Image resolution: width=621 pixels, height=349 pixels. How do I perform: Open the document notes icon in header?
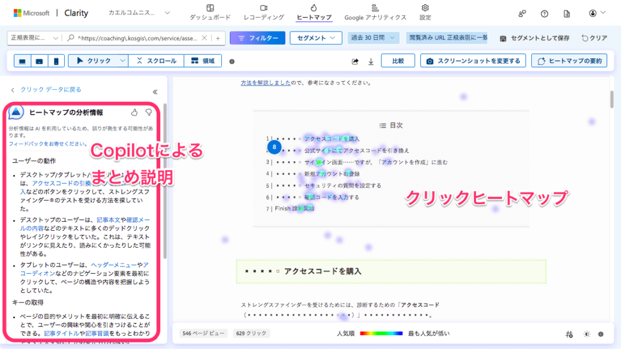click(x=567, y=13)
